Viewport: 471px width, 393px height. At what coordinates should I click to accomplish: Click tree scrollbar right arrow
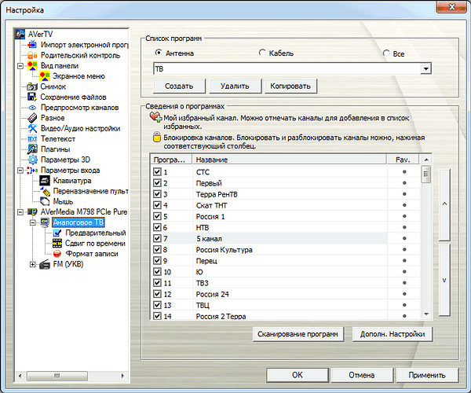coord(122,376)
